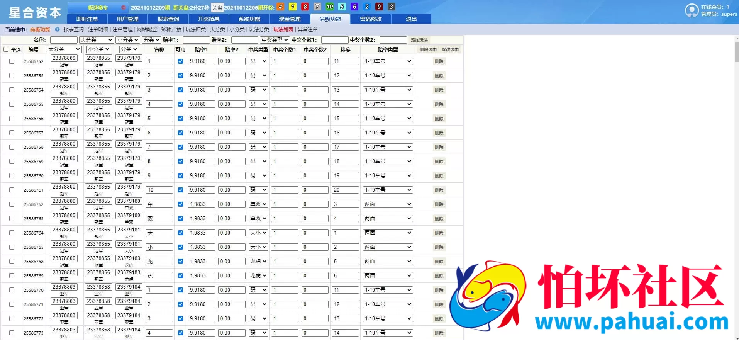Viewport: 739px width, 340px height.
Task: Click the black number 3 result ball
Action: [391, 7]
